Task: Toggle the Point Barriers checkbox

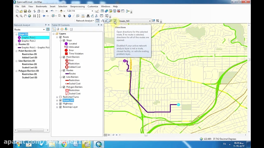Action: 64,57
